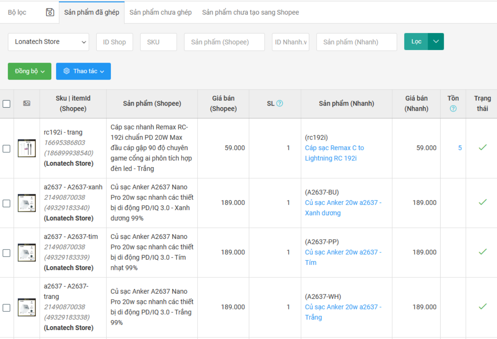Open thumbnail of Remax RC-192i cable
Screen dimensions: 497x339
[x=27, y=148]
